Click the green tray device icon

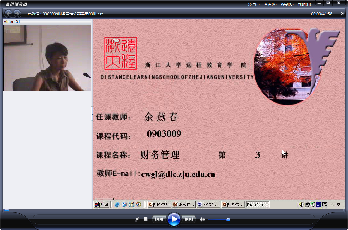point(313,204)
